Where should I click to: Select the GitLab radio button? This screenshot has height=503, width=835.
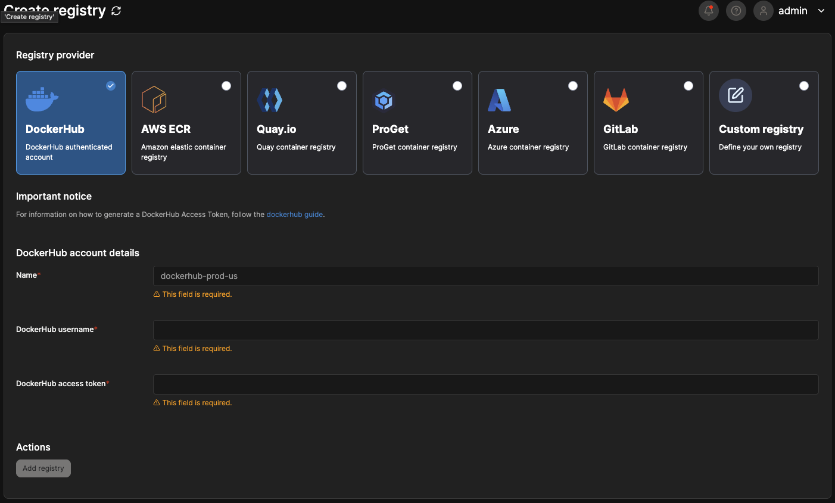[x=688, y=86]
